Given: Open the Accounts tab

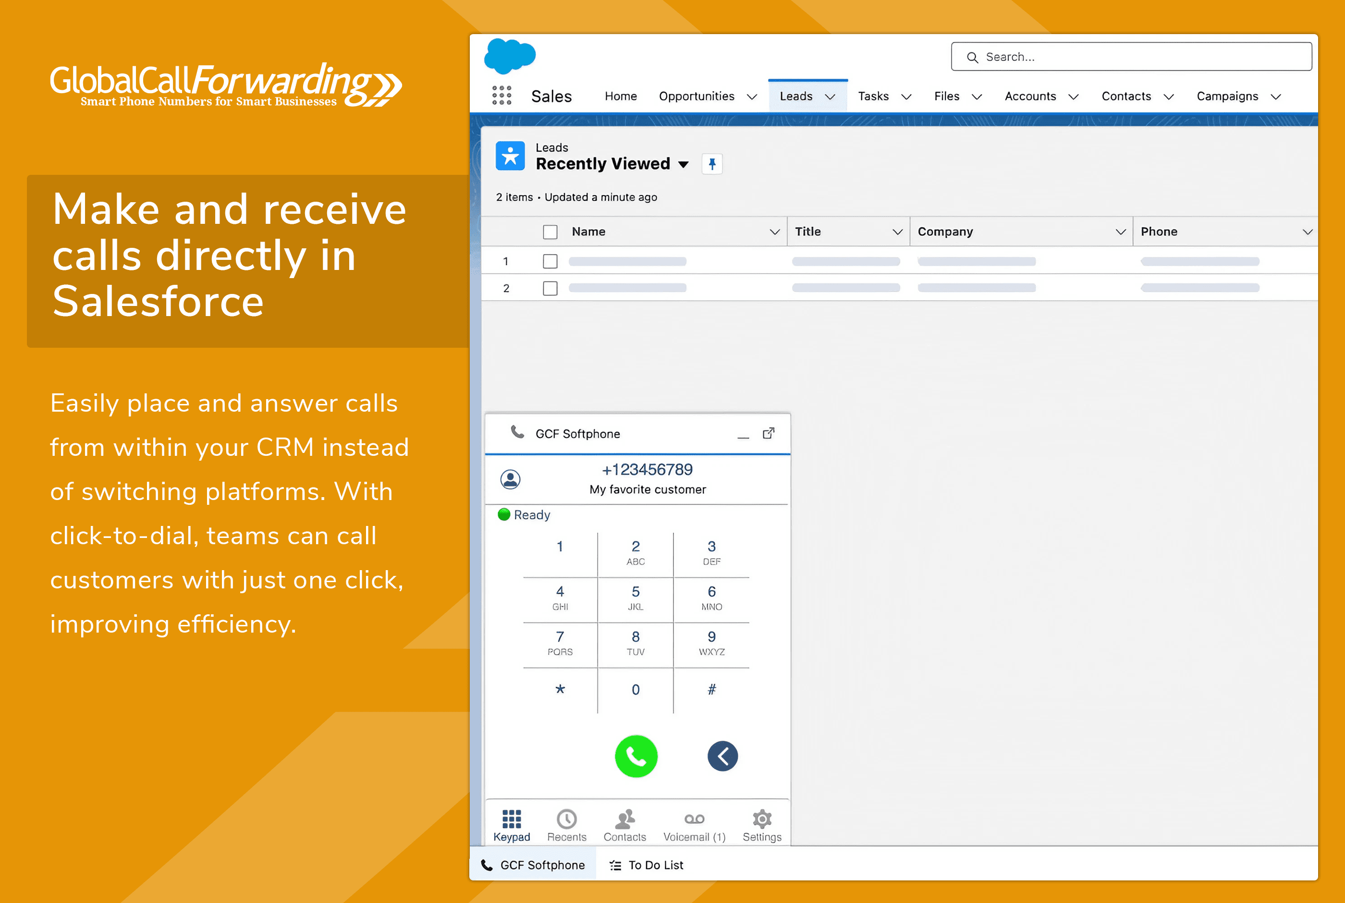Looking at the screenshot, I should pyautogui.click(x=1030, y=96).
